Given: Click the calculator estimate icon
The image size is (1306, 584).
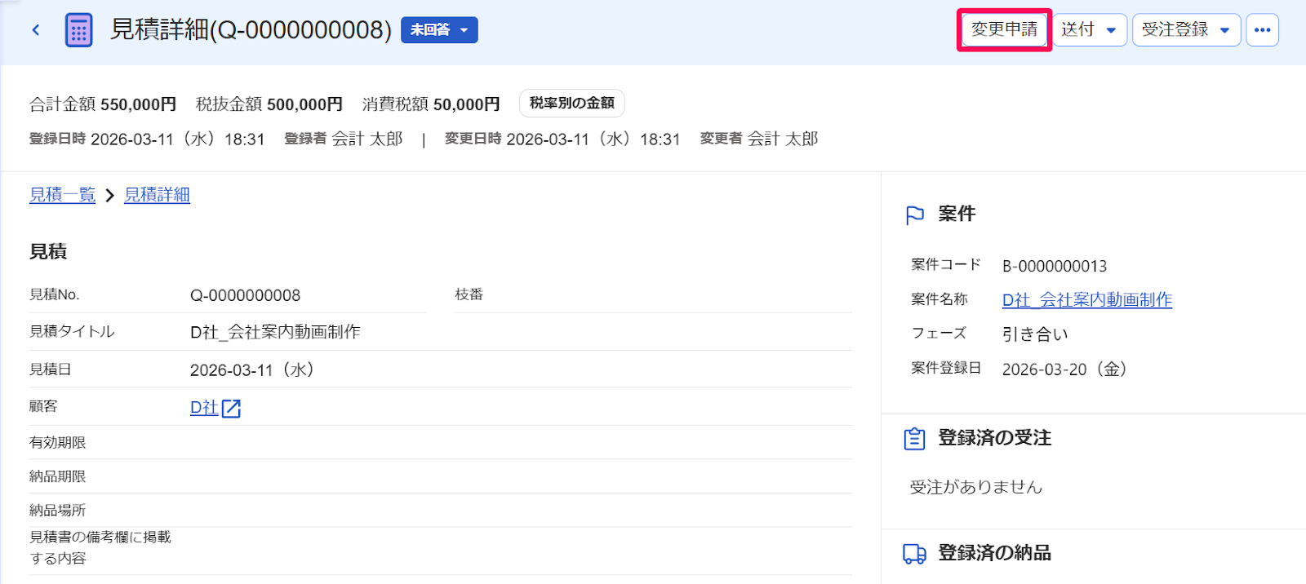Looking at the screenshot, I should point(78,30).
